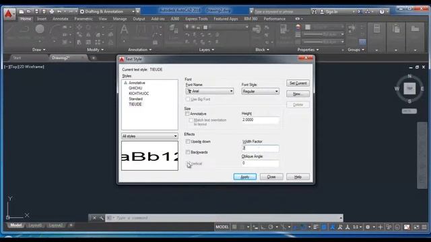Check the Upside down effect checkbox
This screenshot has width=431, height=242.
(x=188, y=142)
